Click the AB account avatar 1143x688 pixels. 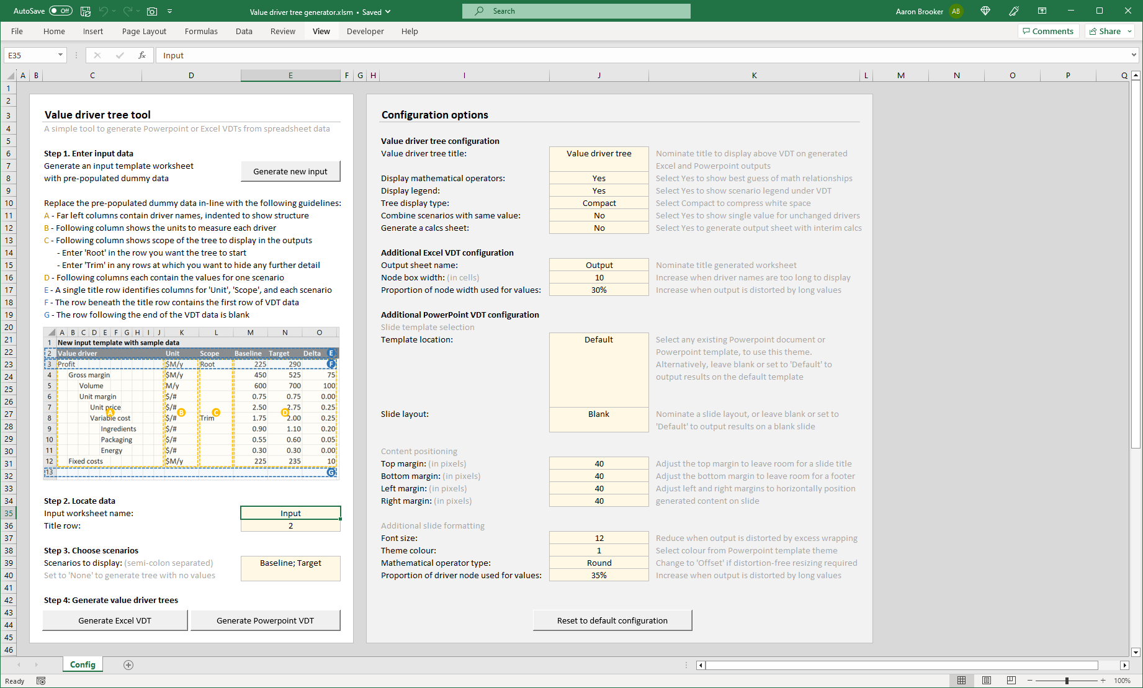[956, 11]
